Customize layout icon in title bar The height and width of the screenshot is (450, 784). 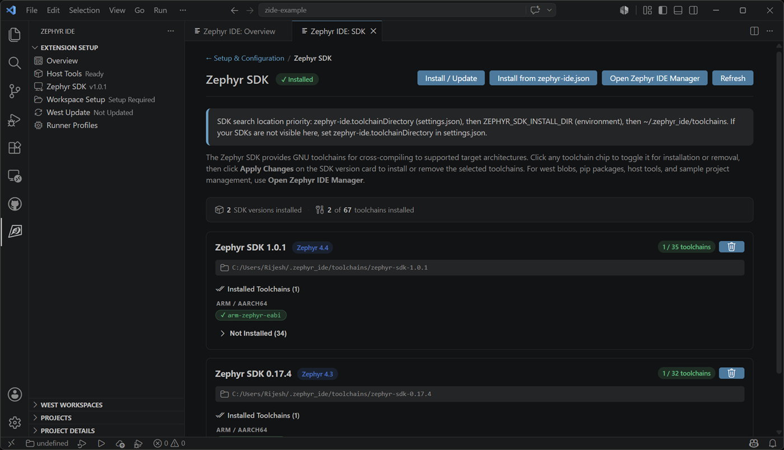click(647, 10)
